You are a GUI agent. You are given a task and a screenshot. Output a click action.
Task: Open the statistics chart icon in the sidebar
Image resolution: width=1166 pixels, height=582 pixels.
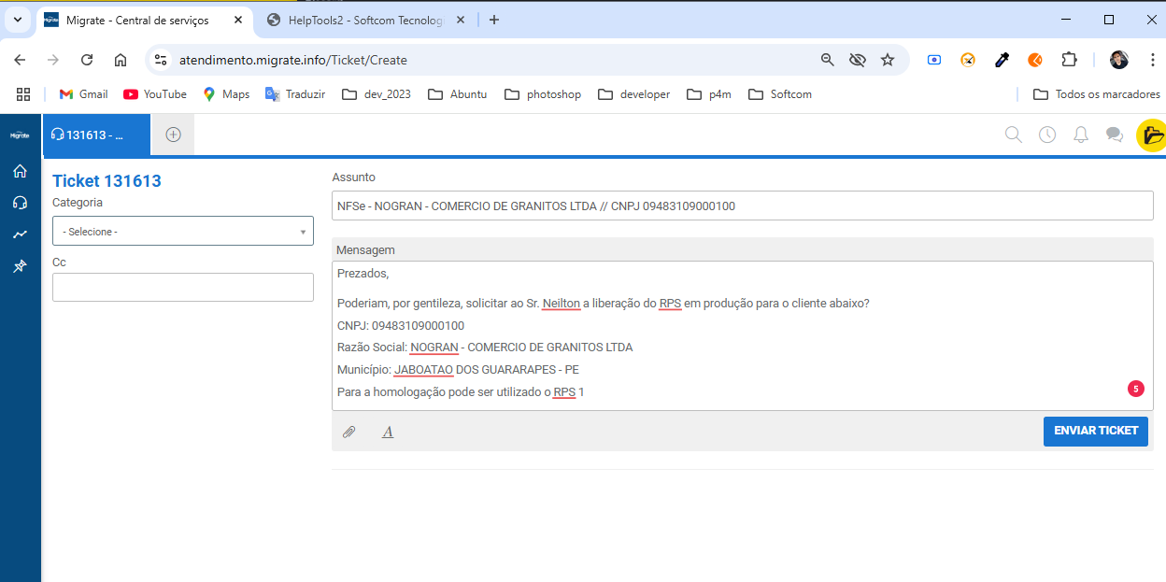[x=20, y=234]
